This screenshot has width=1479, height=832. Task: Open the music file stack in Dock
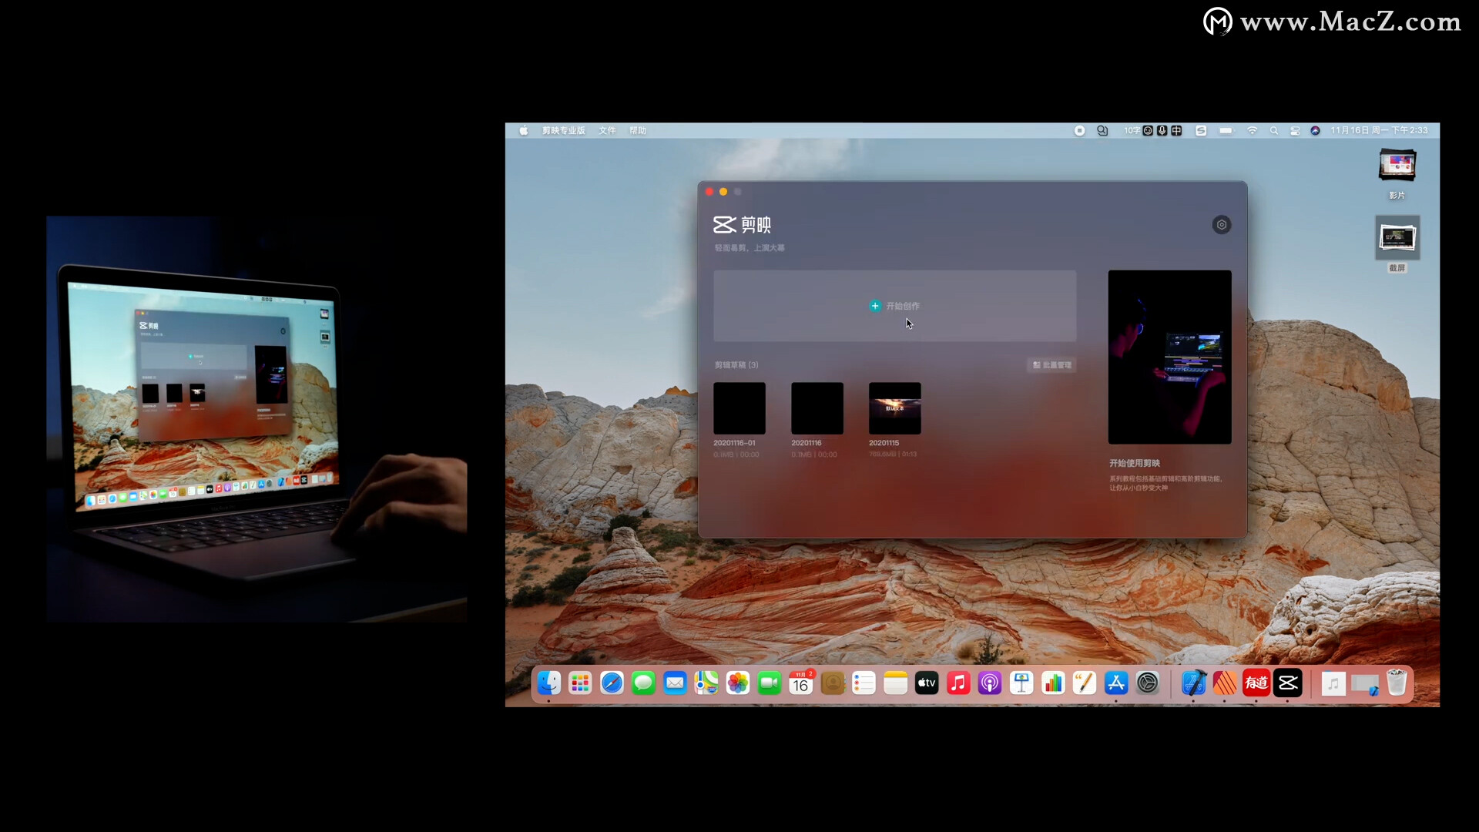click(1333, 683)
